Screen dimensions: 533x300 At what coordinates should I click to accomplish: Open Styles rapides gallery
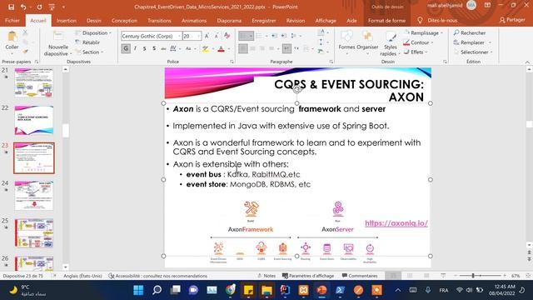click(391, 43)
